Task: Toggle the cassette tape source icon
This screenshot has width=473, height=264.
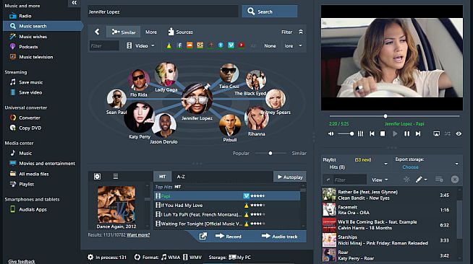Action: [x=200, y=45]
